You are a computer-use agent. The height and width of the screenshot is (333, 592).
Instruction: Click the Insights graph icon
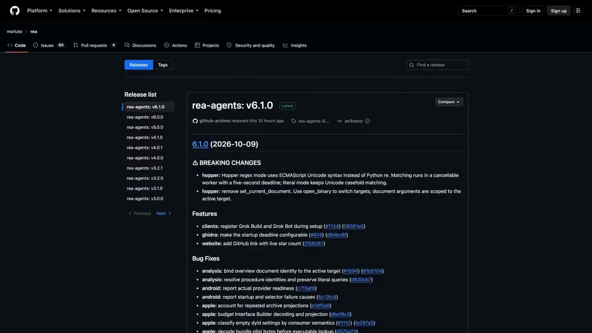click(x=286, y=45)
